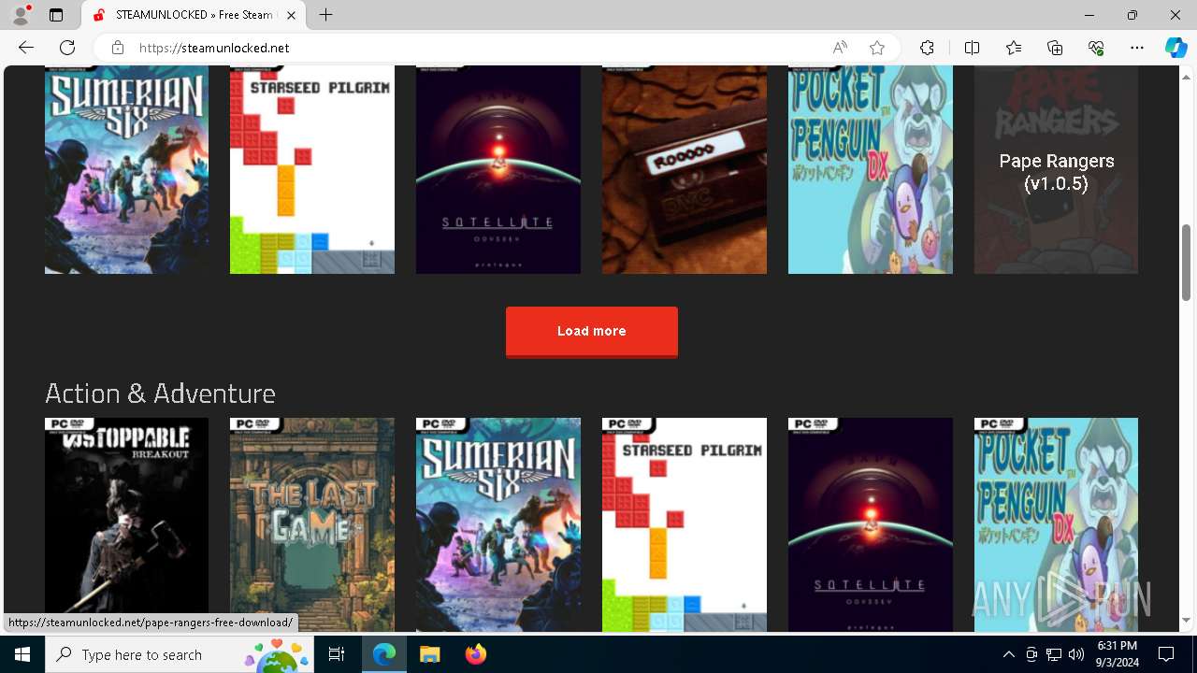Viewport: 1197px width, 673px height.
Task: Open File Explorer from taskbar
Action: [x=429, y=654]
